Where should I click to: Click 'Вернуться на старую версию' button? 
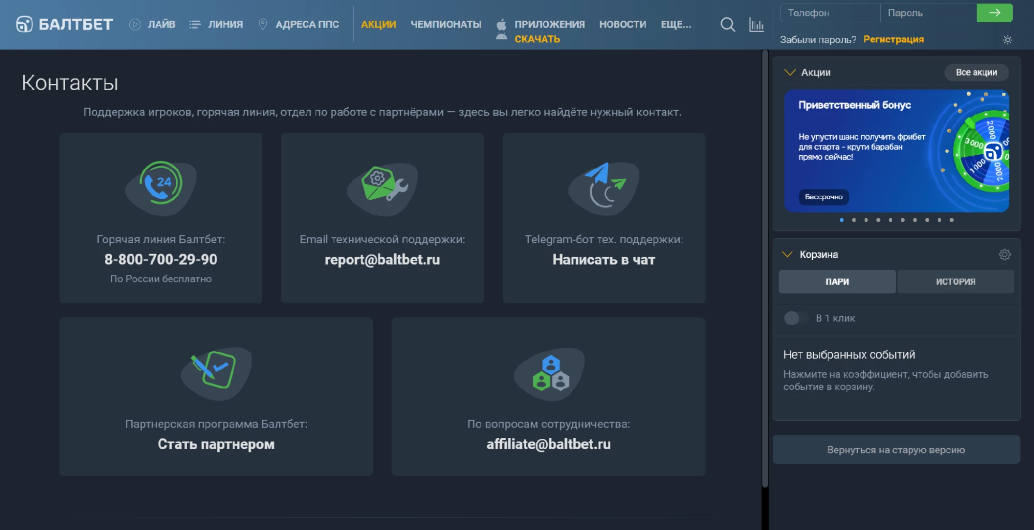(896, 450)
